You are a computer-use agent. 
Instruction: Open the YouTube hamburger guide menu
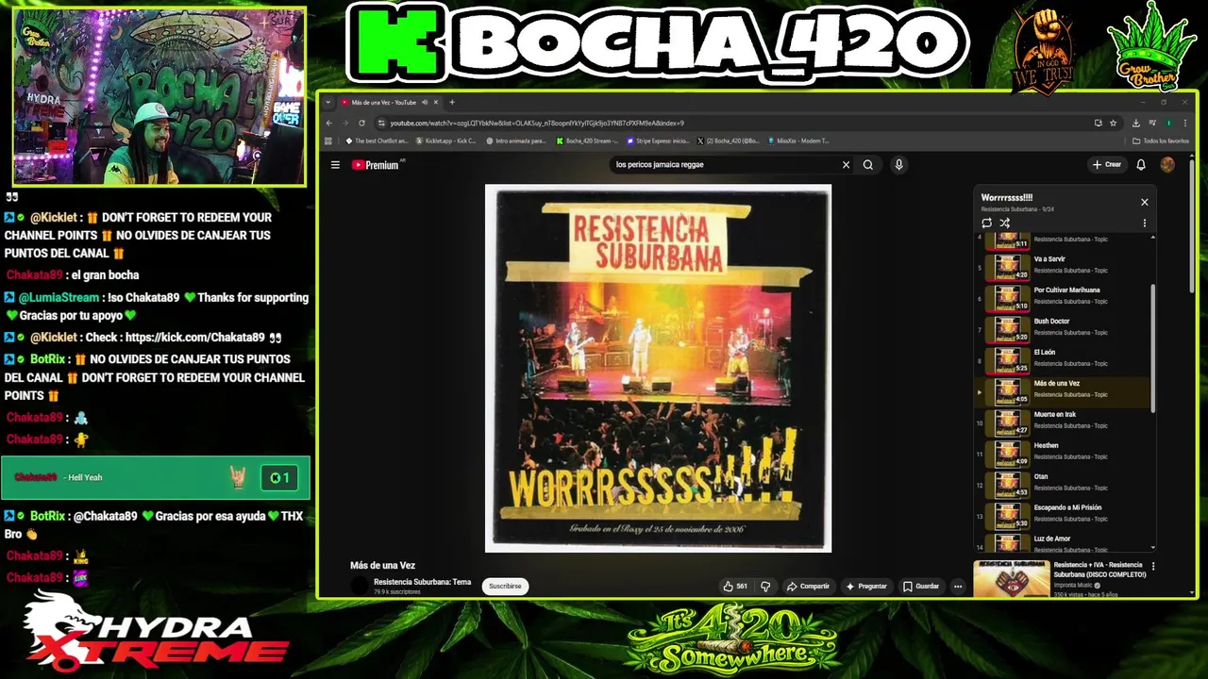pos(335,165)
